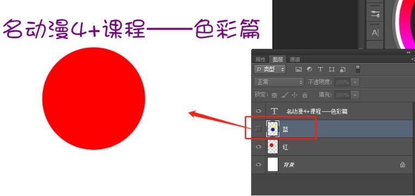Filter layers by adjustment layers icon
415x196 pixels.
tap(309, 69)
